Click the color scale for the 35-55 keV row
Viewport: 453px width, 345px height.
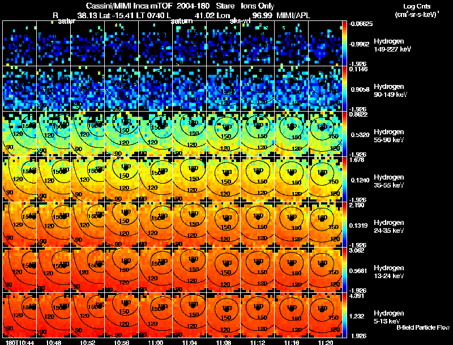tap(344, 179)
